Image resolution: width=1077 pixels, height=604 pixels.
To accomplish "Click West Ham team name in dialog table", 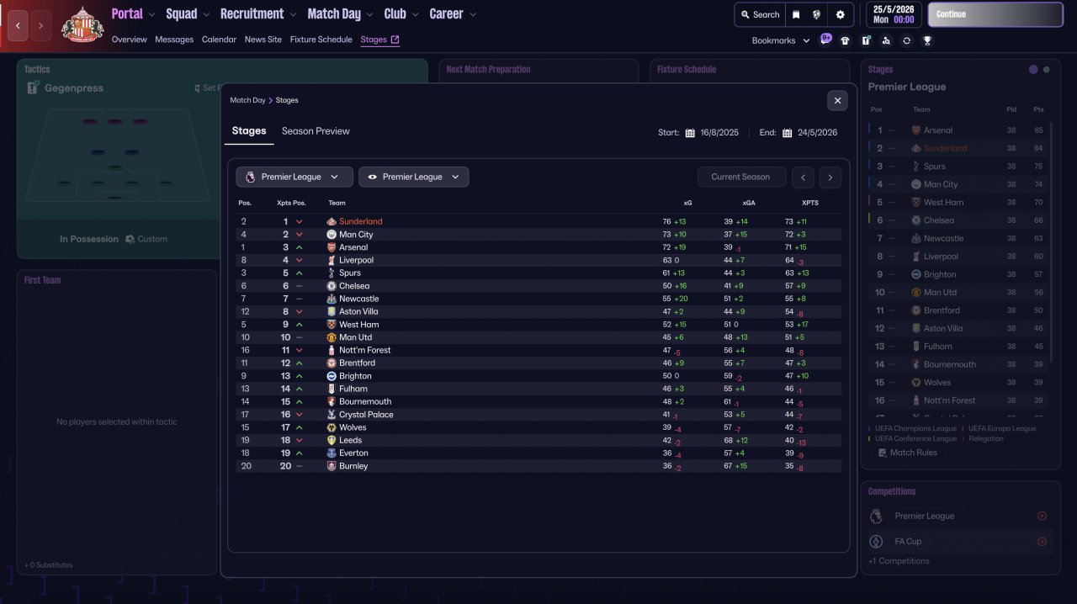I will click(359, 325).
